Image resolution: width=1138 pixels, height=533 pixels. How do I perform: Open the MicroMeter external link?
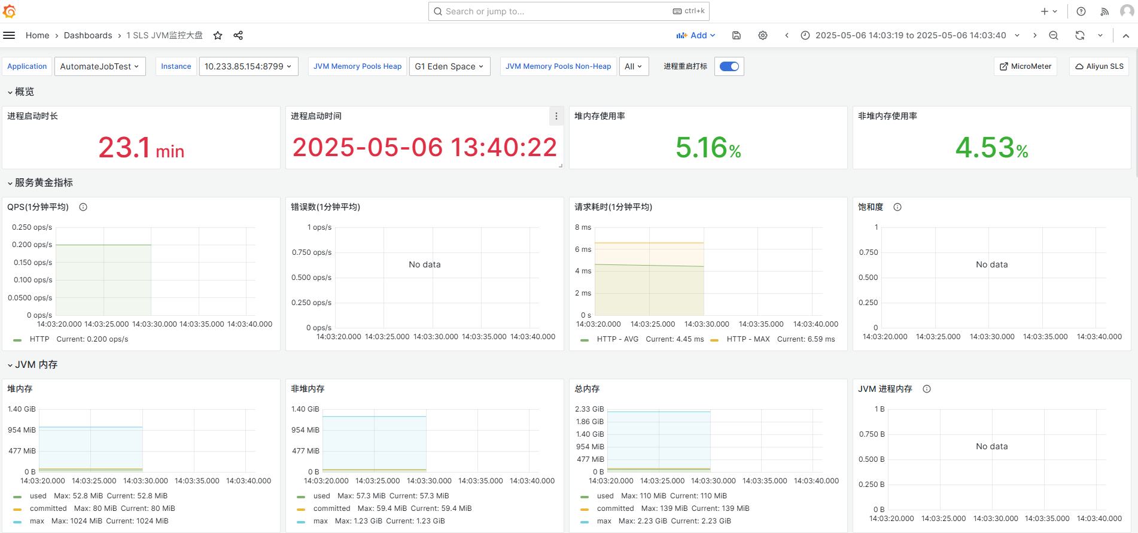click(1026, 66)
